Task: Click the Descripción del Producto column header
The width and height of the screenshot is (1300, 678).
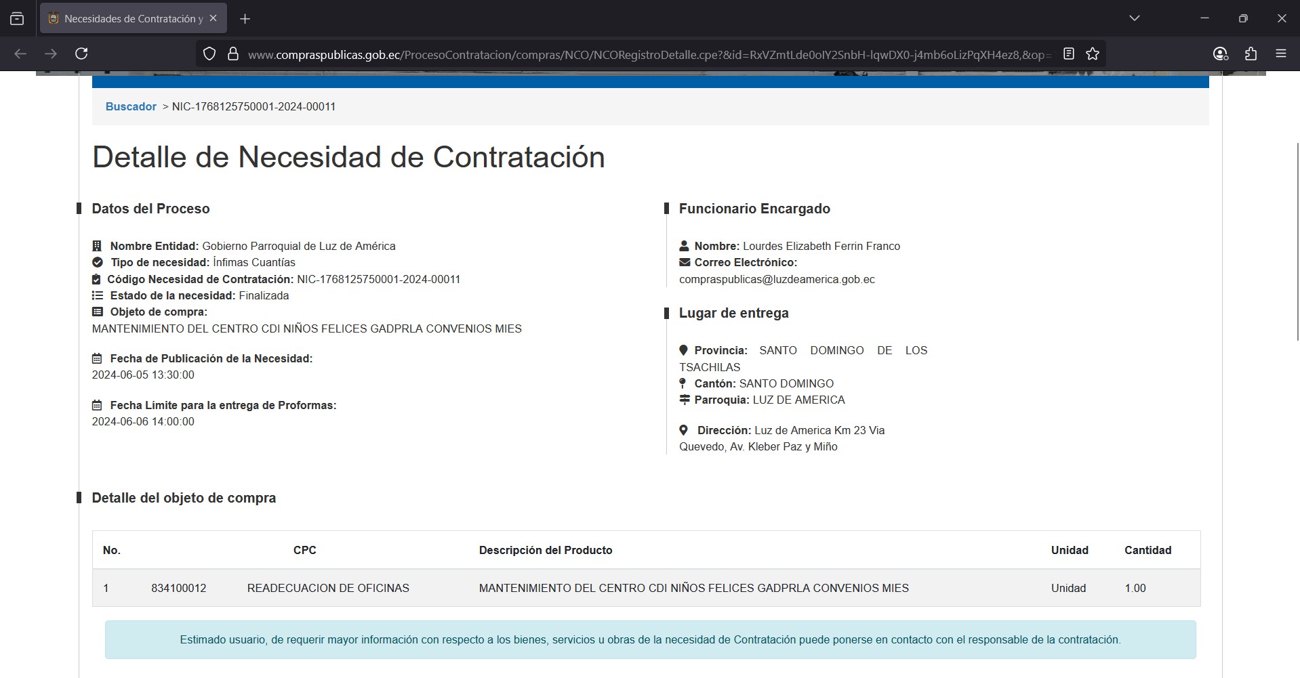Action: [546, 550]
